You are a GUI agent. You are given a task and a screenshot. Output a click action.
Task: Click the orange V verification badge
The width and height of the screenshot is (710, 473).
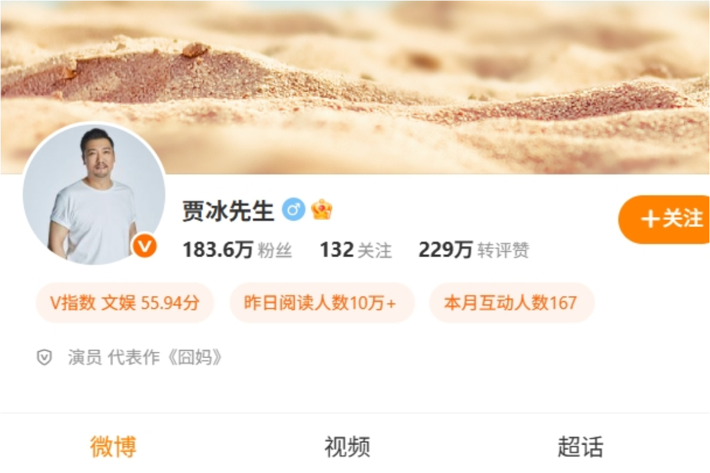pos(144,245)
